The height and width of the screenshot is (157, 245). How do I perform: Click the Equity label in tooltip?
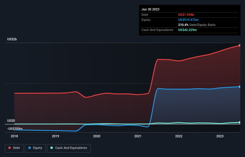[146, 20]
